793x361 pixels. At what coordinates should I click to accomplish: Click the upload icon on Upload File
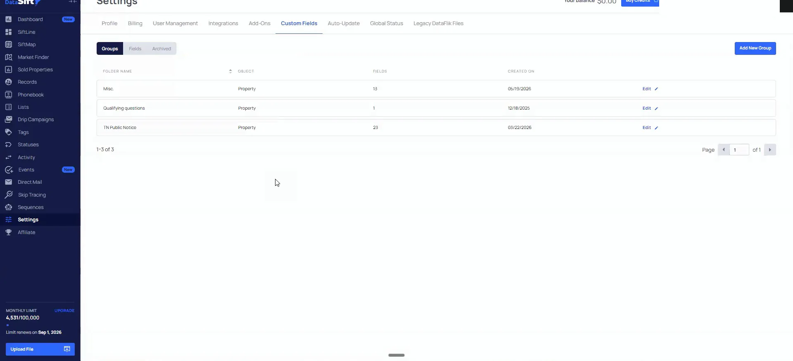67,349
